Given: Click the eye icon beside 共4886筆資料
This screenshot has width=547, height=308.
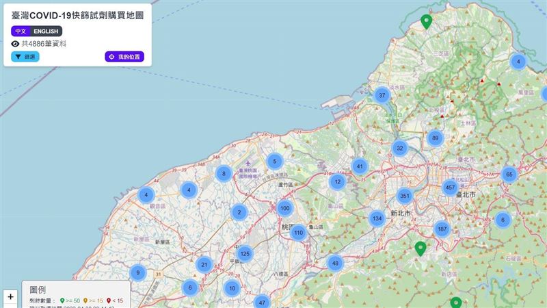Looking at the screenshot, I should 15,44.
